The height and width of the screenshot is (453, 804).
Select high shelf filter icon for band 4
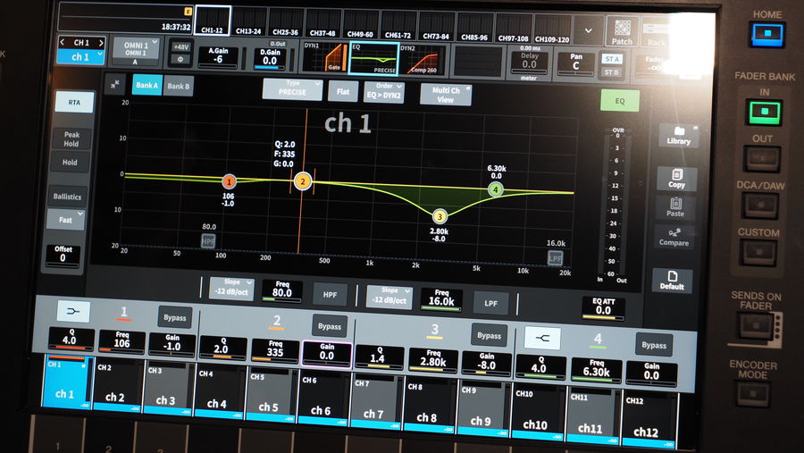click(x=541, y=337)
